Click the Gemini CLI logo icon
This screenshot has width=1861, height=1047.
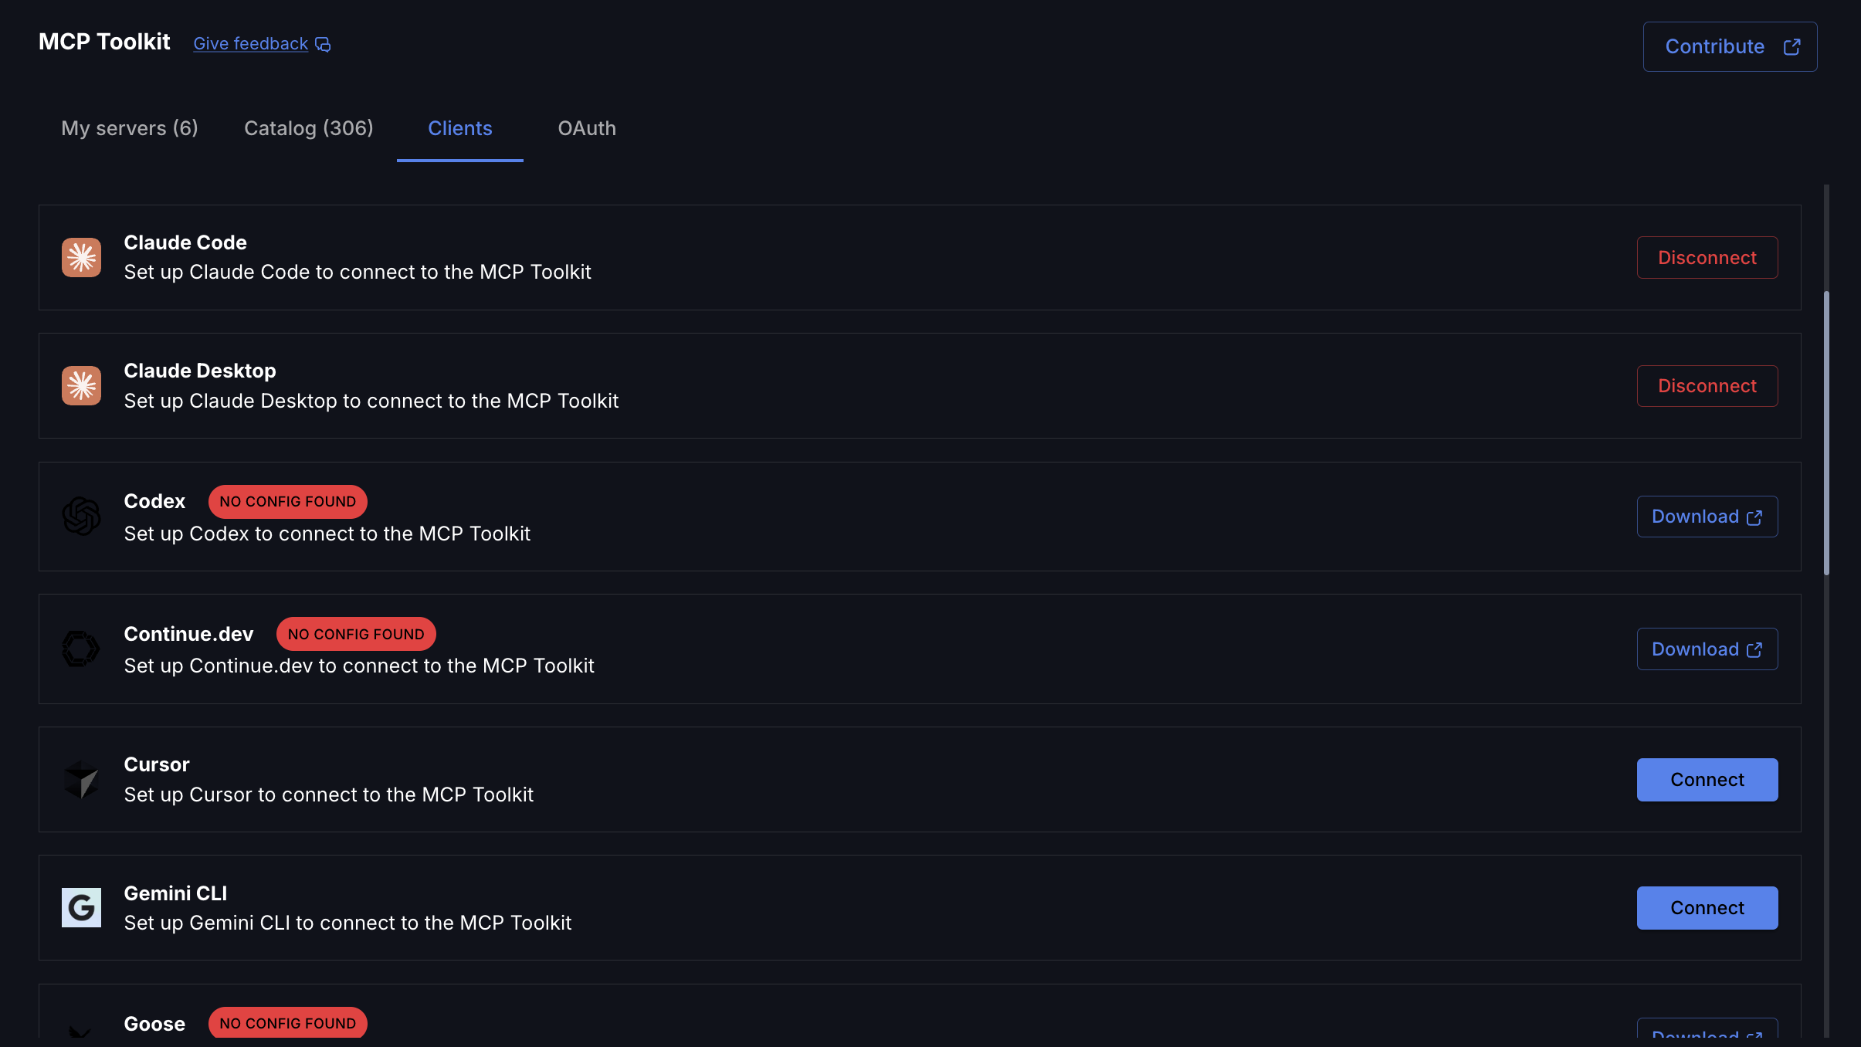[x=81, y=907]
